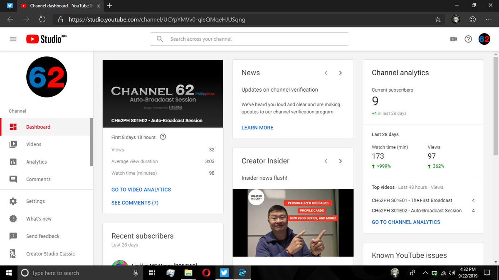Click the favorites star in address bar
This screenshot has height=280, width=499.
point(437,19)
